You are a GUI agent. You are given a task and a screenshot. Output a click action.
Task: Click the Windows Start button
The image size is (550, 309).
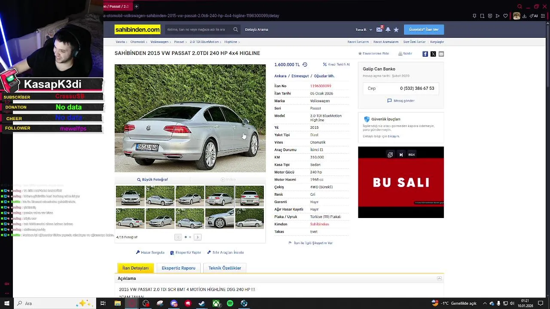coord(6,303)
